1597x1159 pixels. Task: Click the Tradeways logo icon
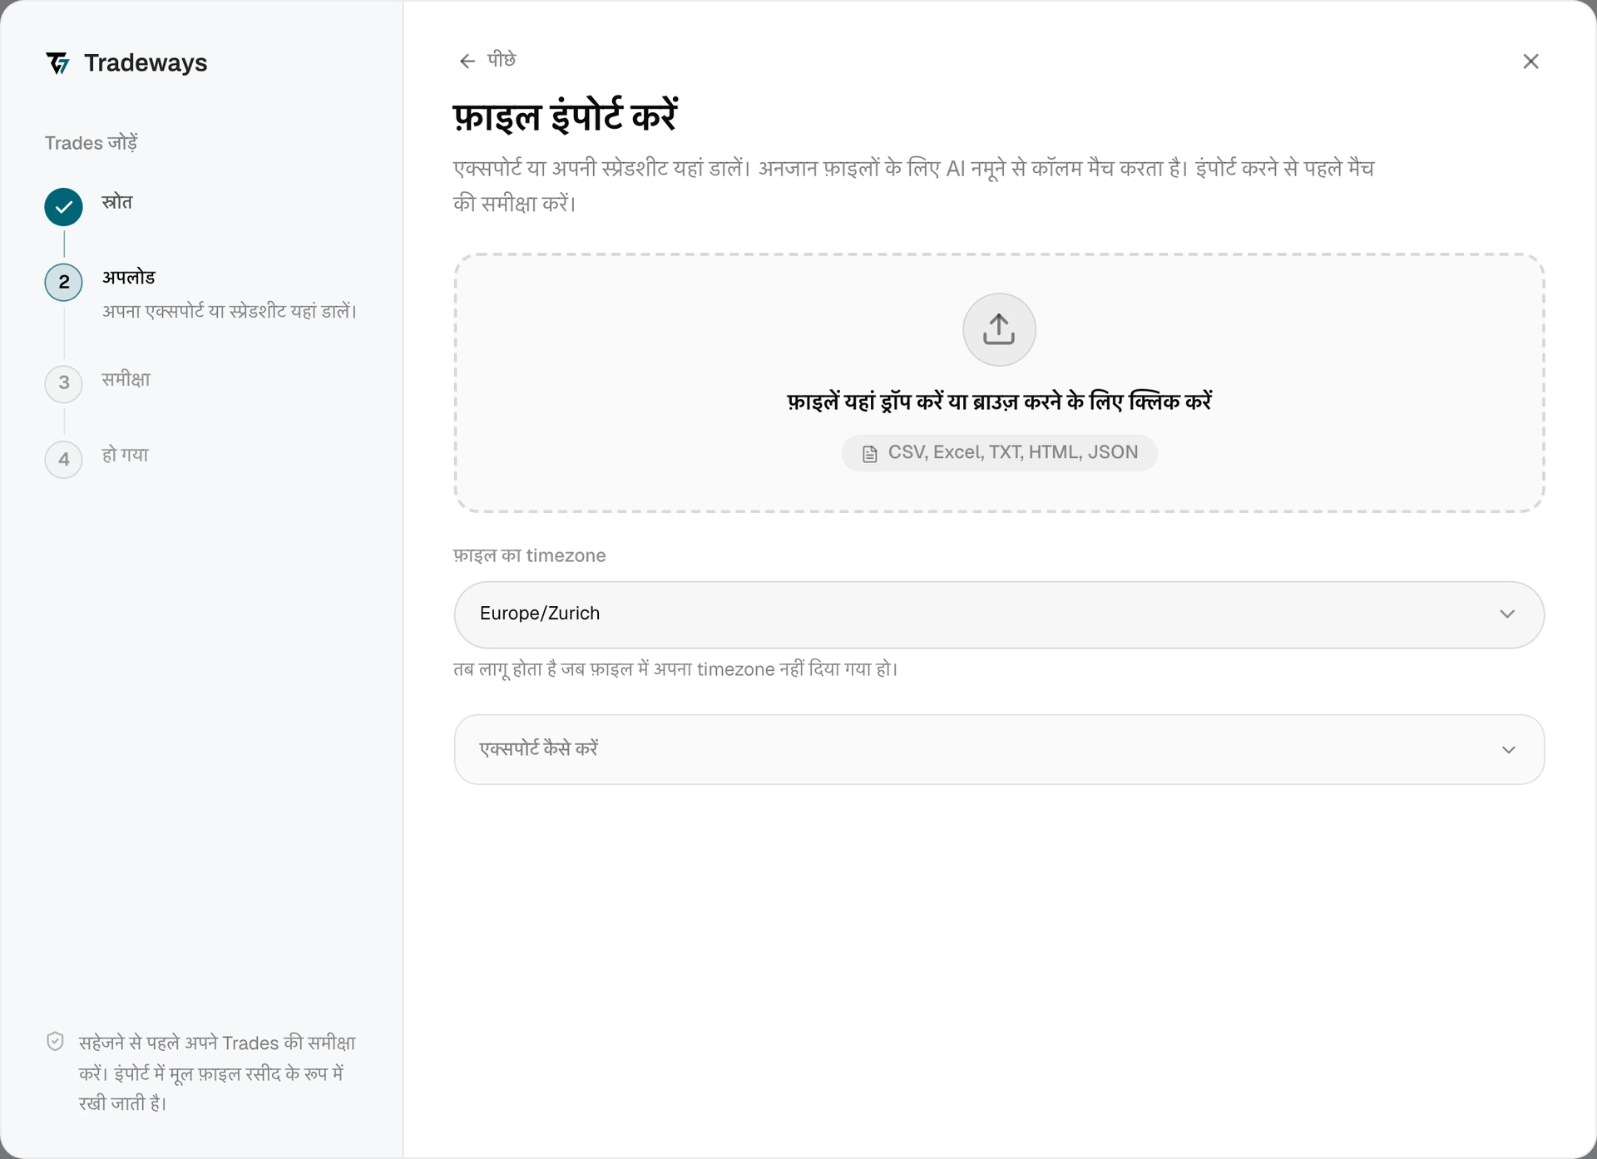[57, 63]
